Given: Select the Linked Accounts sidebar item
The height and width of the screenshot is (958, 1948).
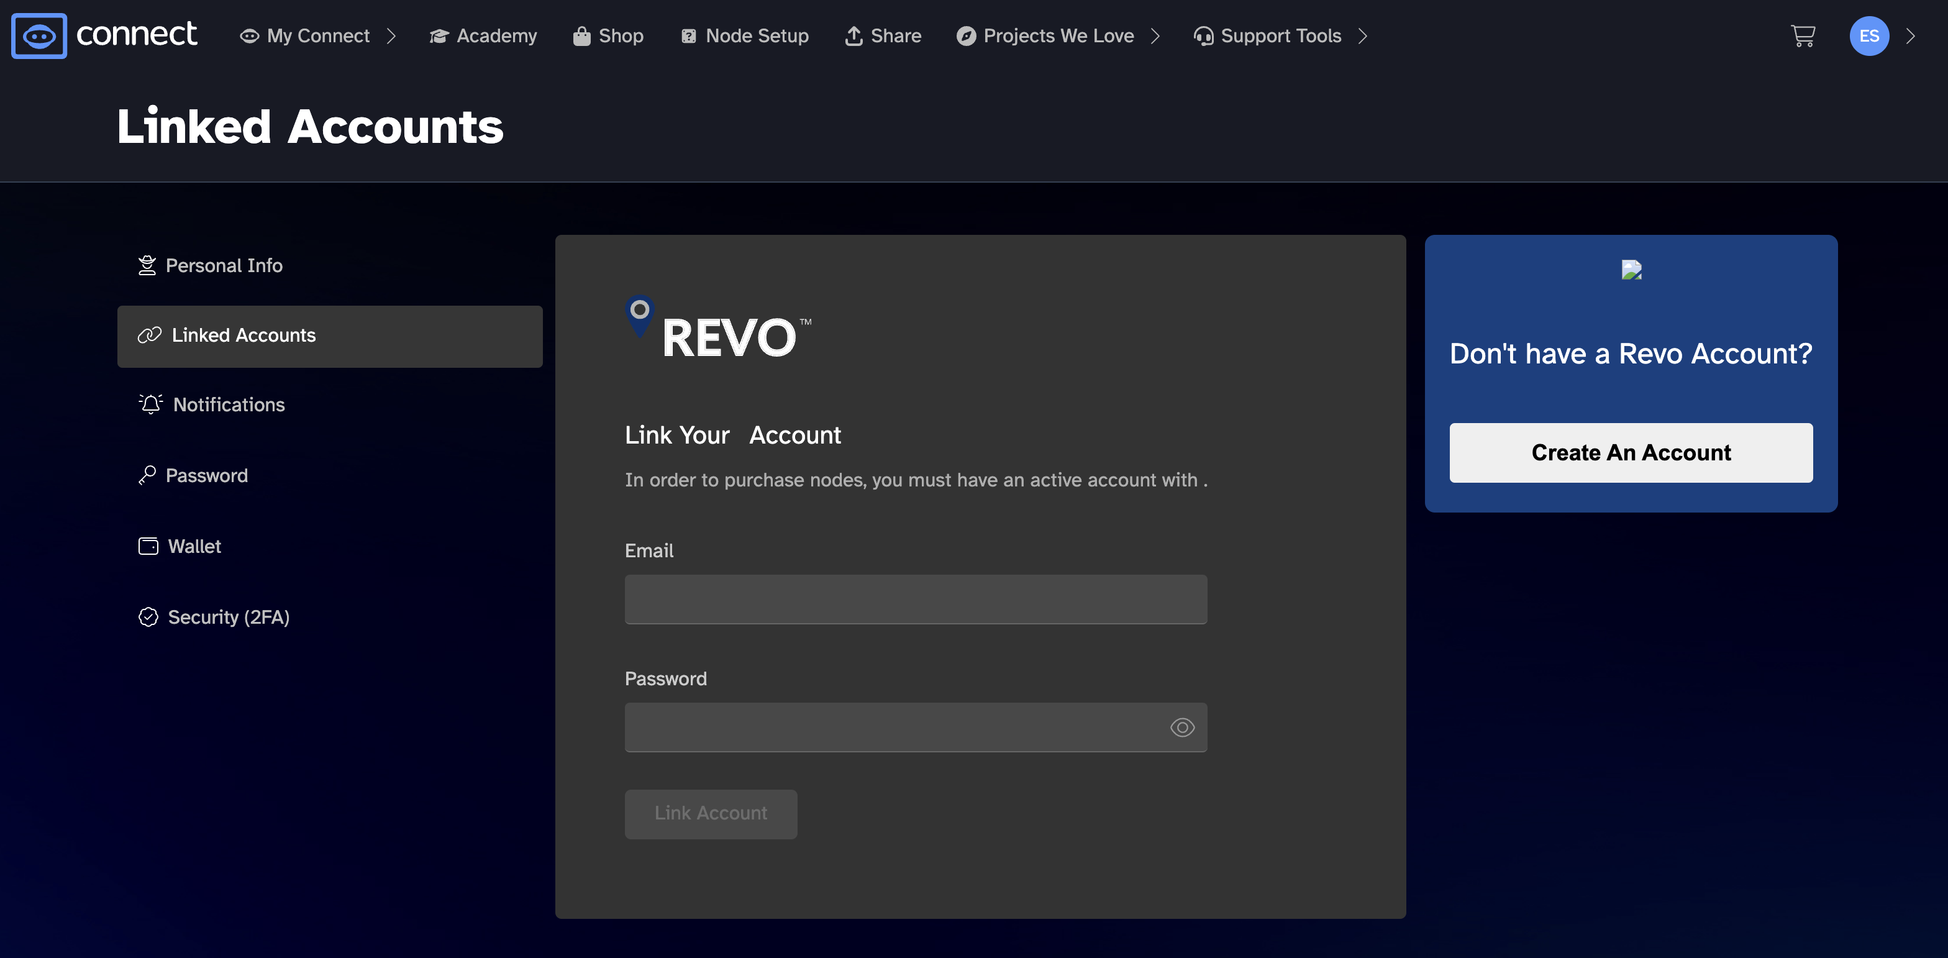Looking at the screenshot, I should [x=330, y=337].
